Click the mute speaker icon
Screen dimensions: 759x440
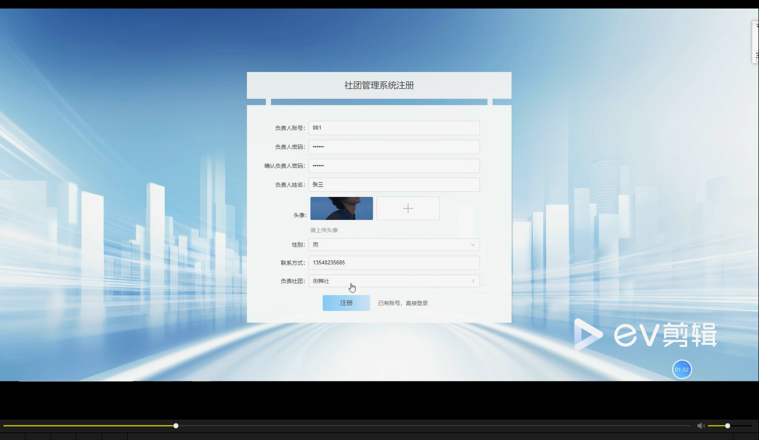pos(700,425)
